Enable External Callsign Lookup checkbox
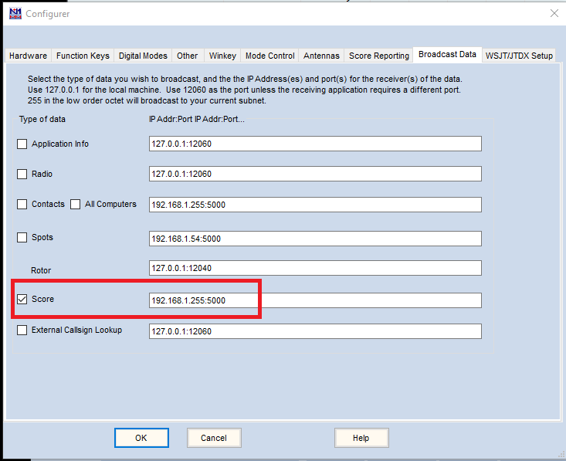The image size is (566, 461). tap(22, 330)
